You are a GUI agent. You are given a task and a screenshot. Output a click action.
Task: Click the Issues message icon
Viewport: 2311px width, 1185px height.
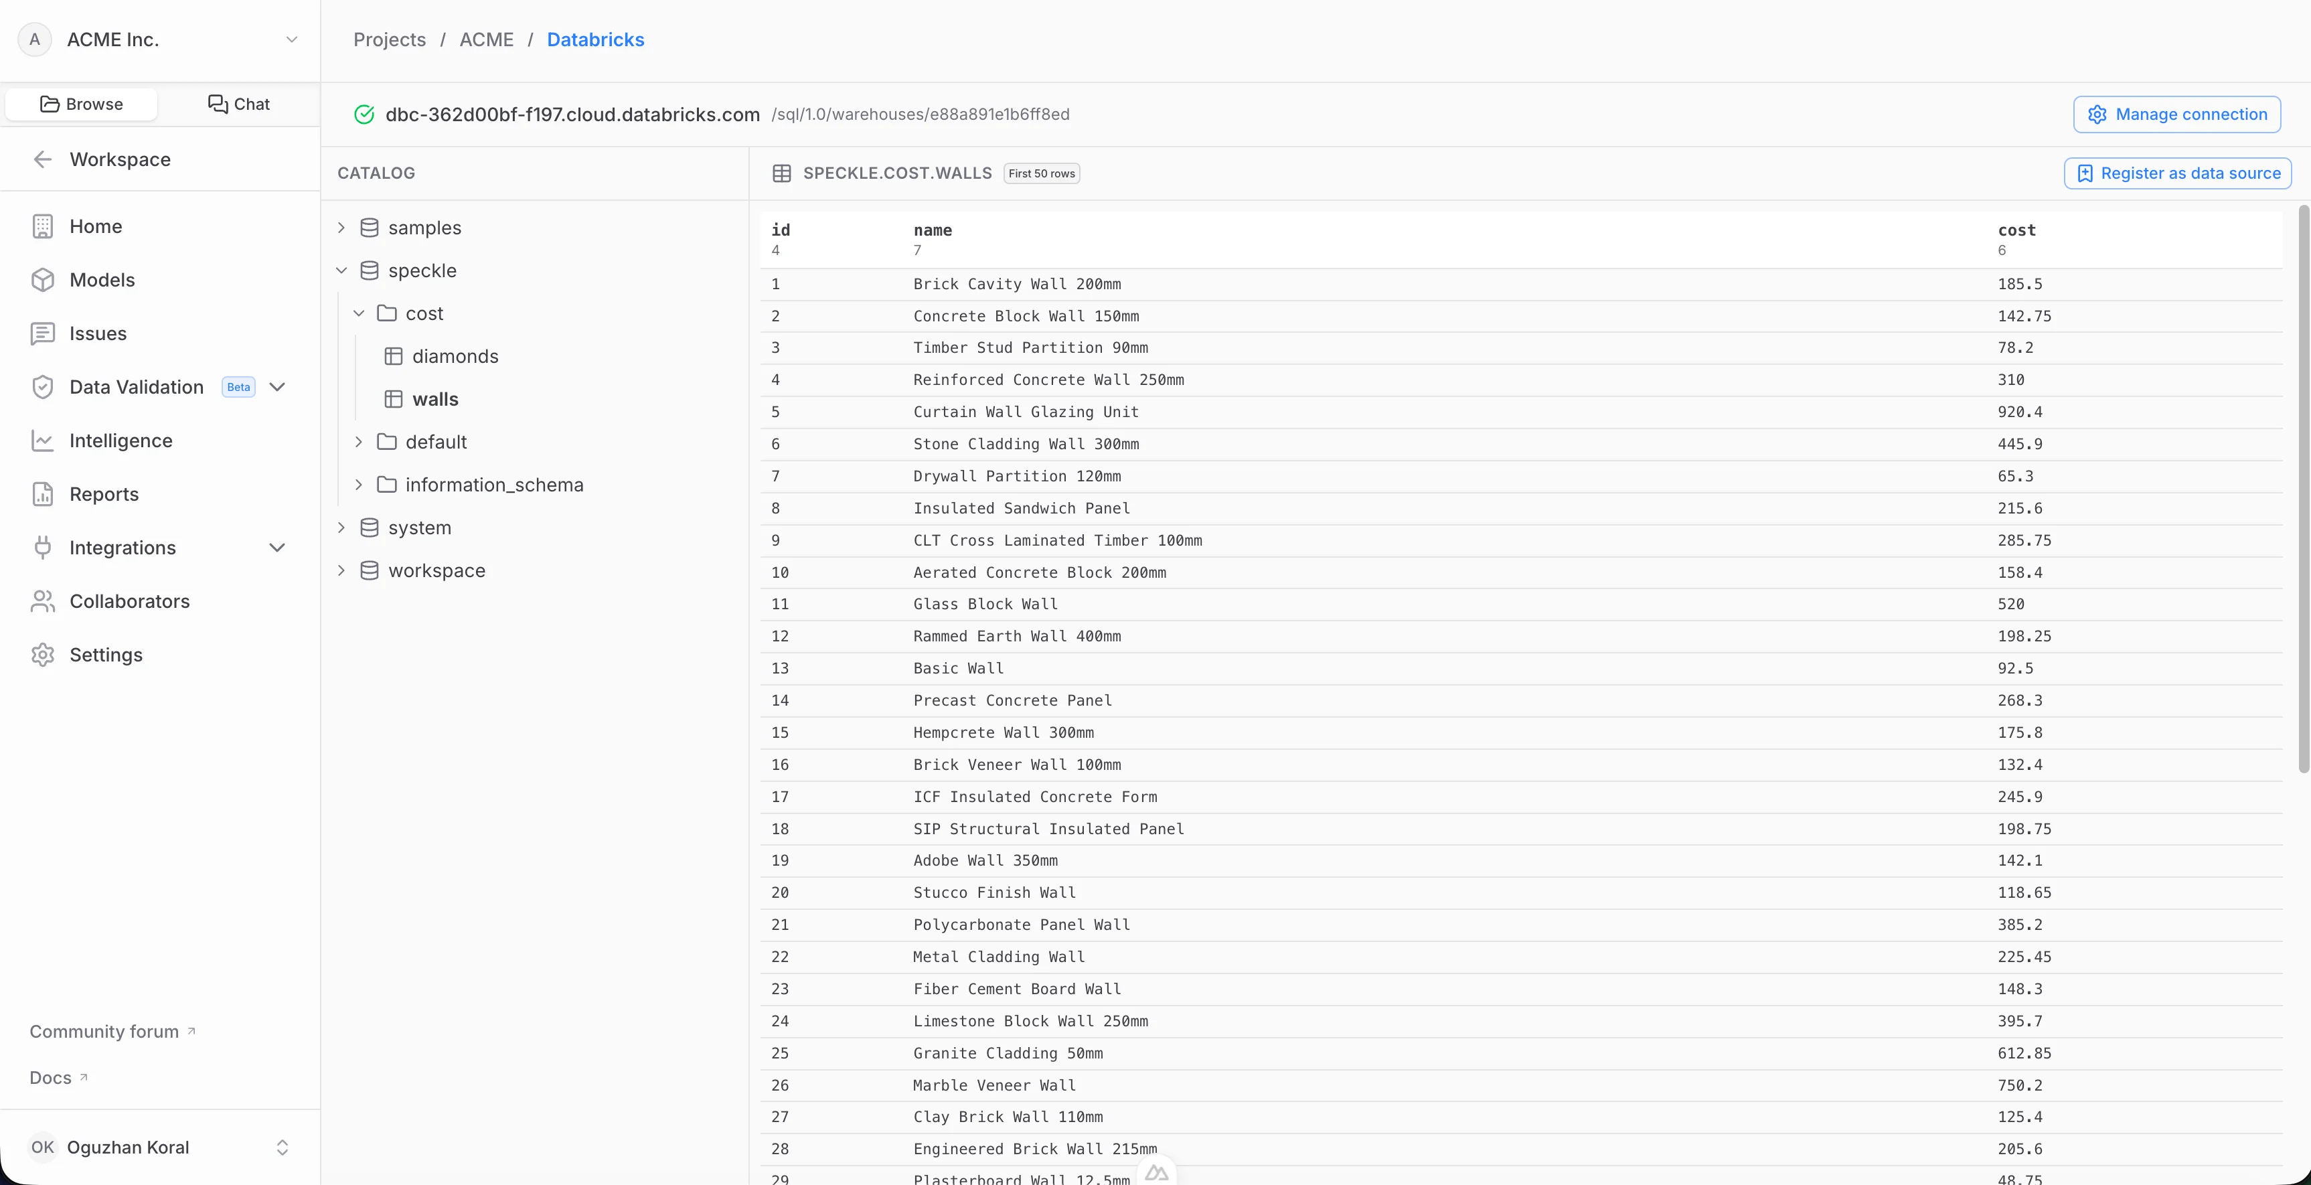[42, 333]
